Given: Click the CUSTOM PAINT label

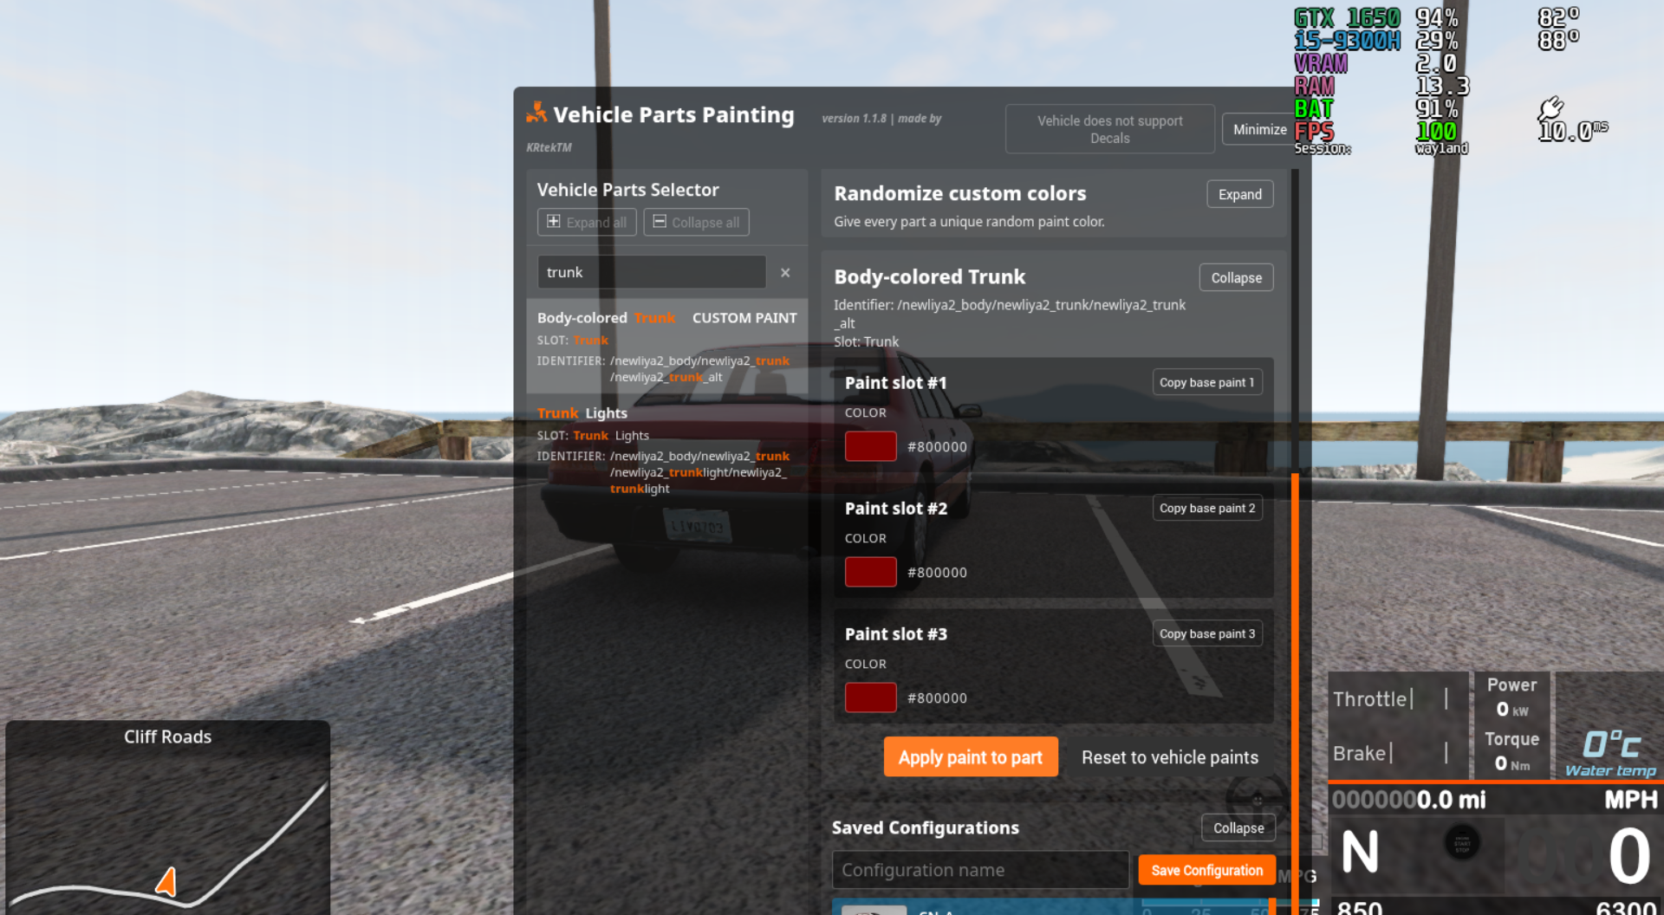Looking at the screenshot, I should pos(744,318).
